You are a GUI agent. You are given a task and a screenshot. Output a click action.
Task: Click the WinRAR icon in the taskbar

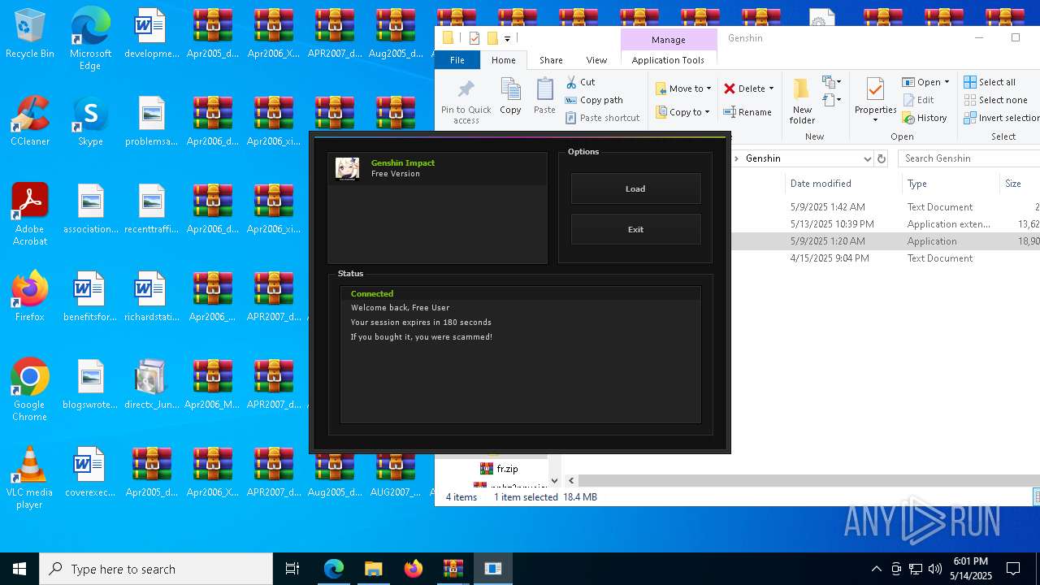[x=453, y=569]
